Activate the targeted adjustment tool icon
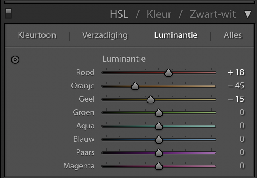257x178 pixels. click(15, 60)
